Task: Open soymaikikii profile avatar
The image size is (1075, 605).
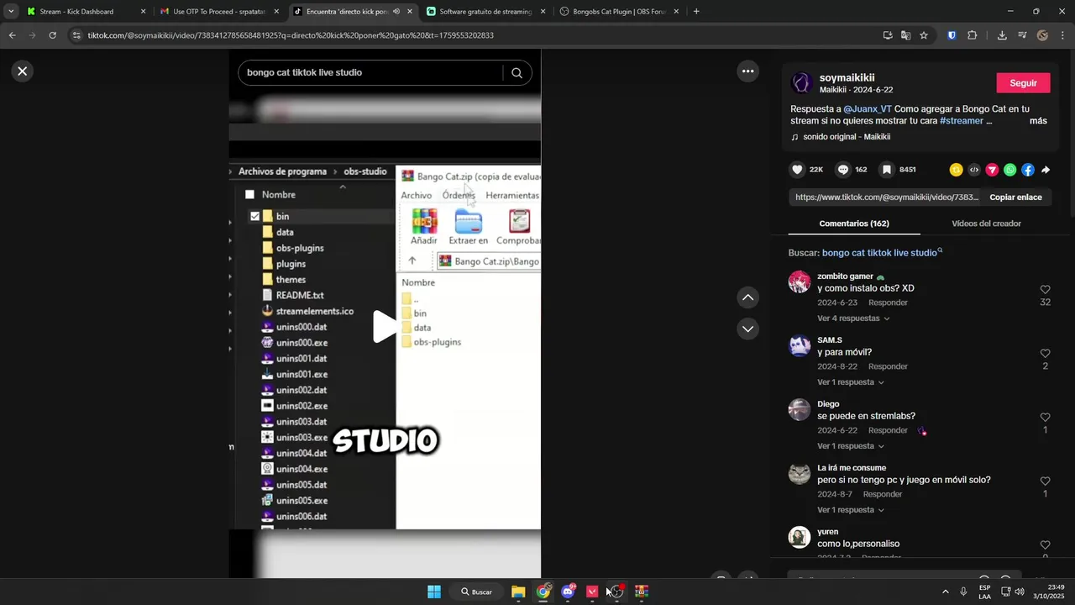Action: (x=801, y=83)
